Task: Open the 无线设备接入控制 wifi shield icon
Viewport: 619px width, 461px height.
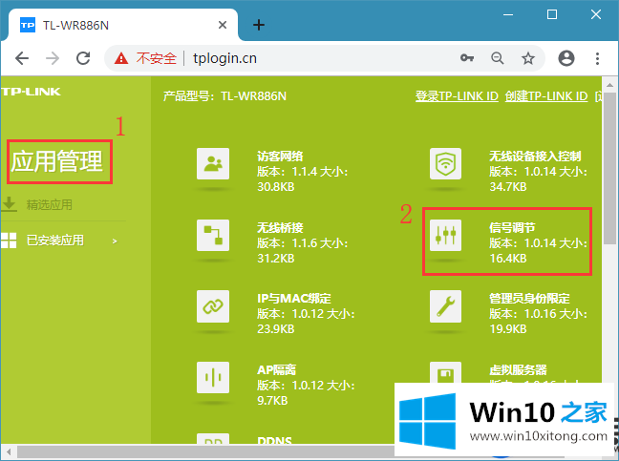Action: tap(445, 163)
